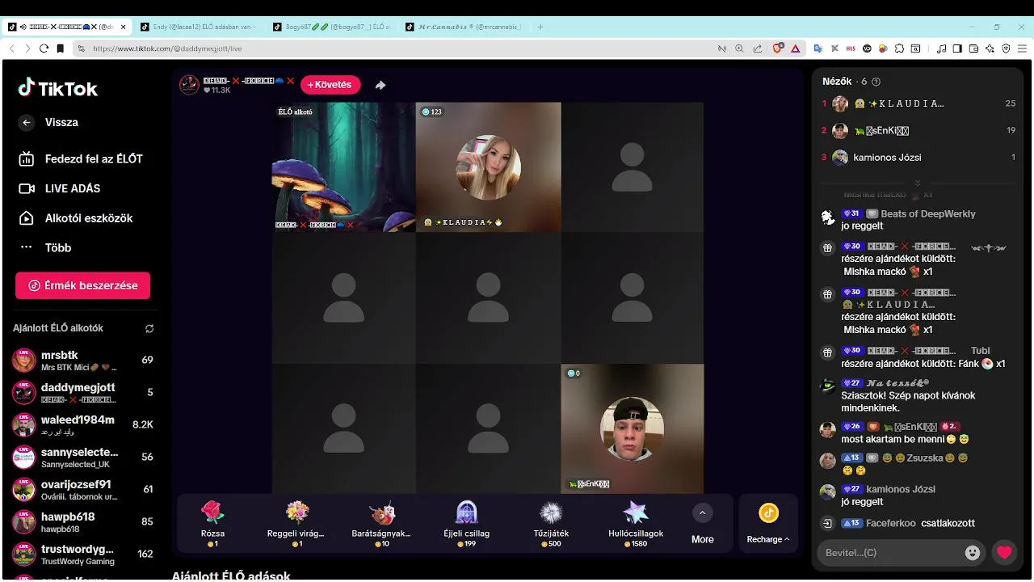Send the Reggeli virág gift
The image size is (1034, 582).
coord(296,524)
